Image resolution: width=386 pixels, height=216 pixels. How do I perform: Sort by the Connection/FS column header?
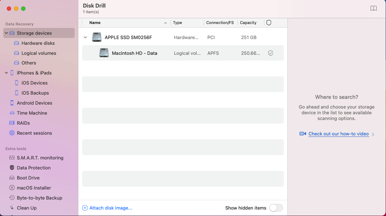[220, 23]
